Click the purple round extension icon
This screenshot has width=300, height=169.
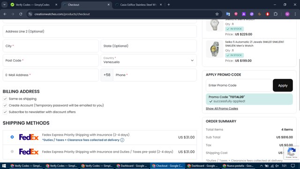[252, 14]
